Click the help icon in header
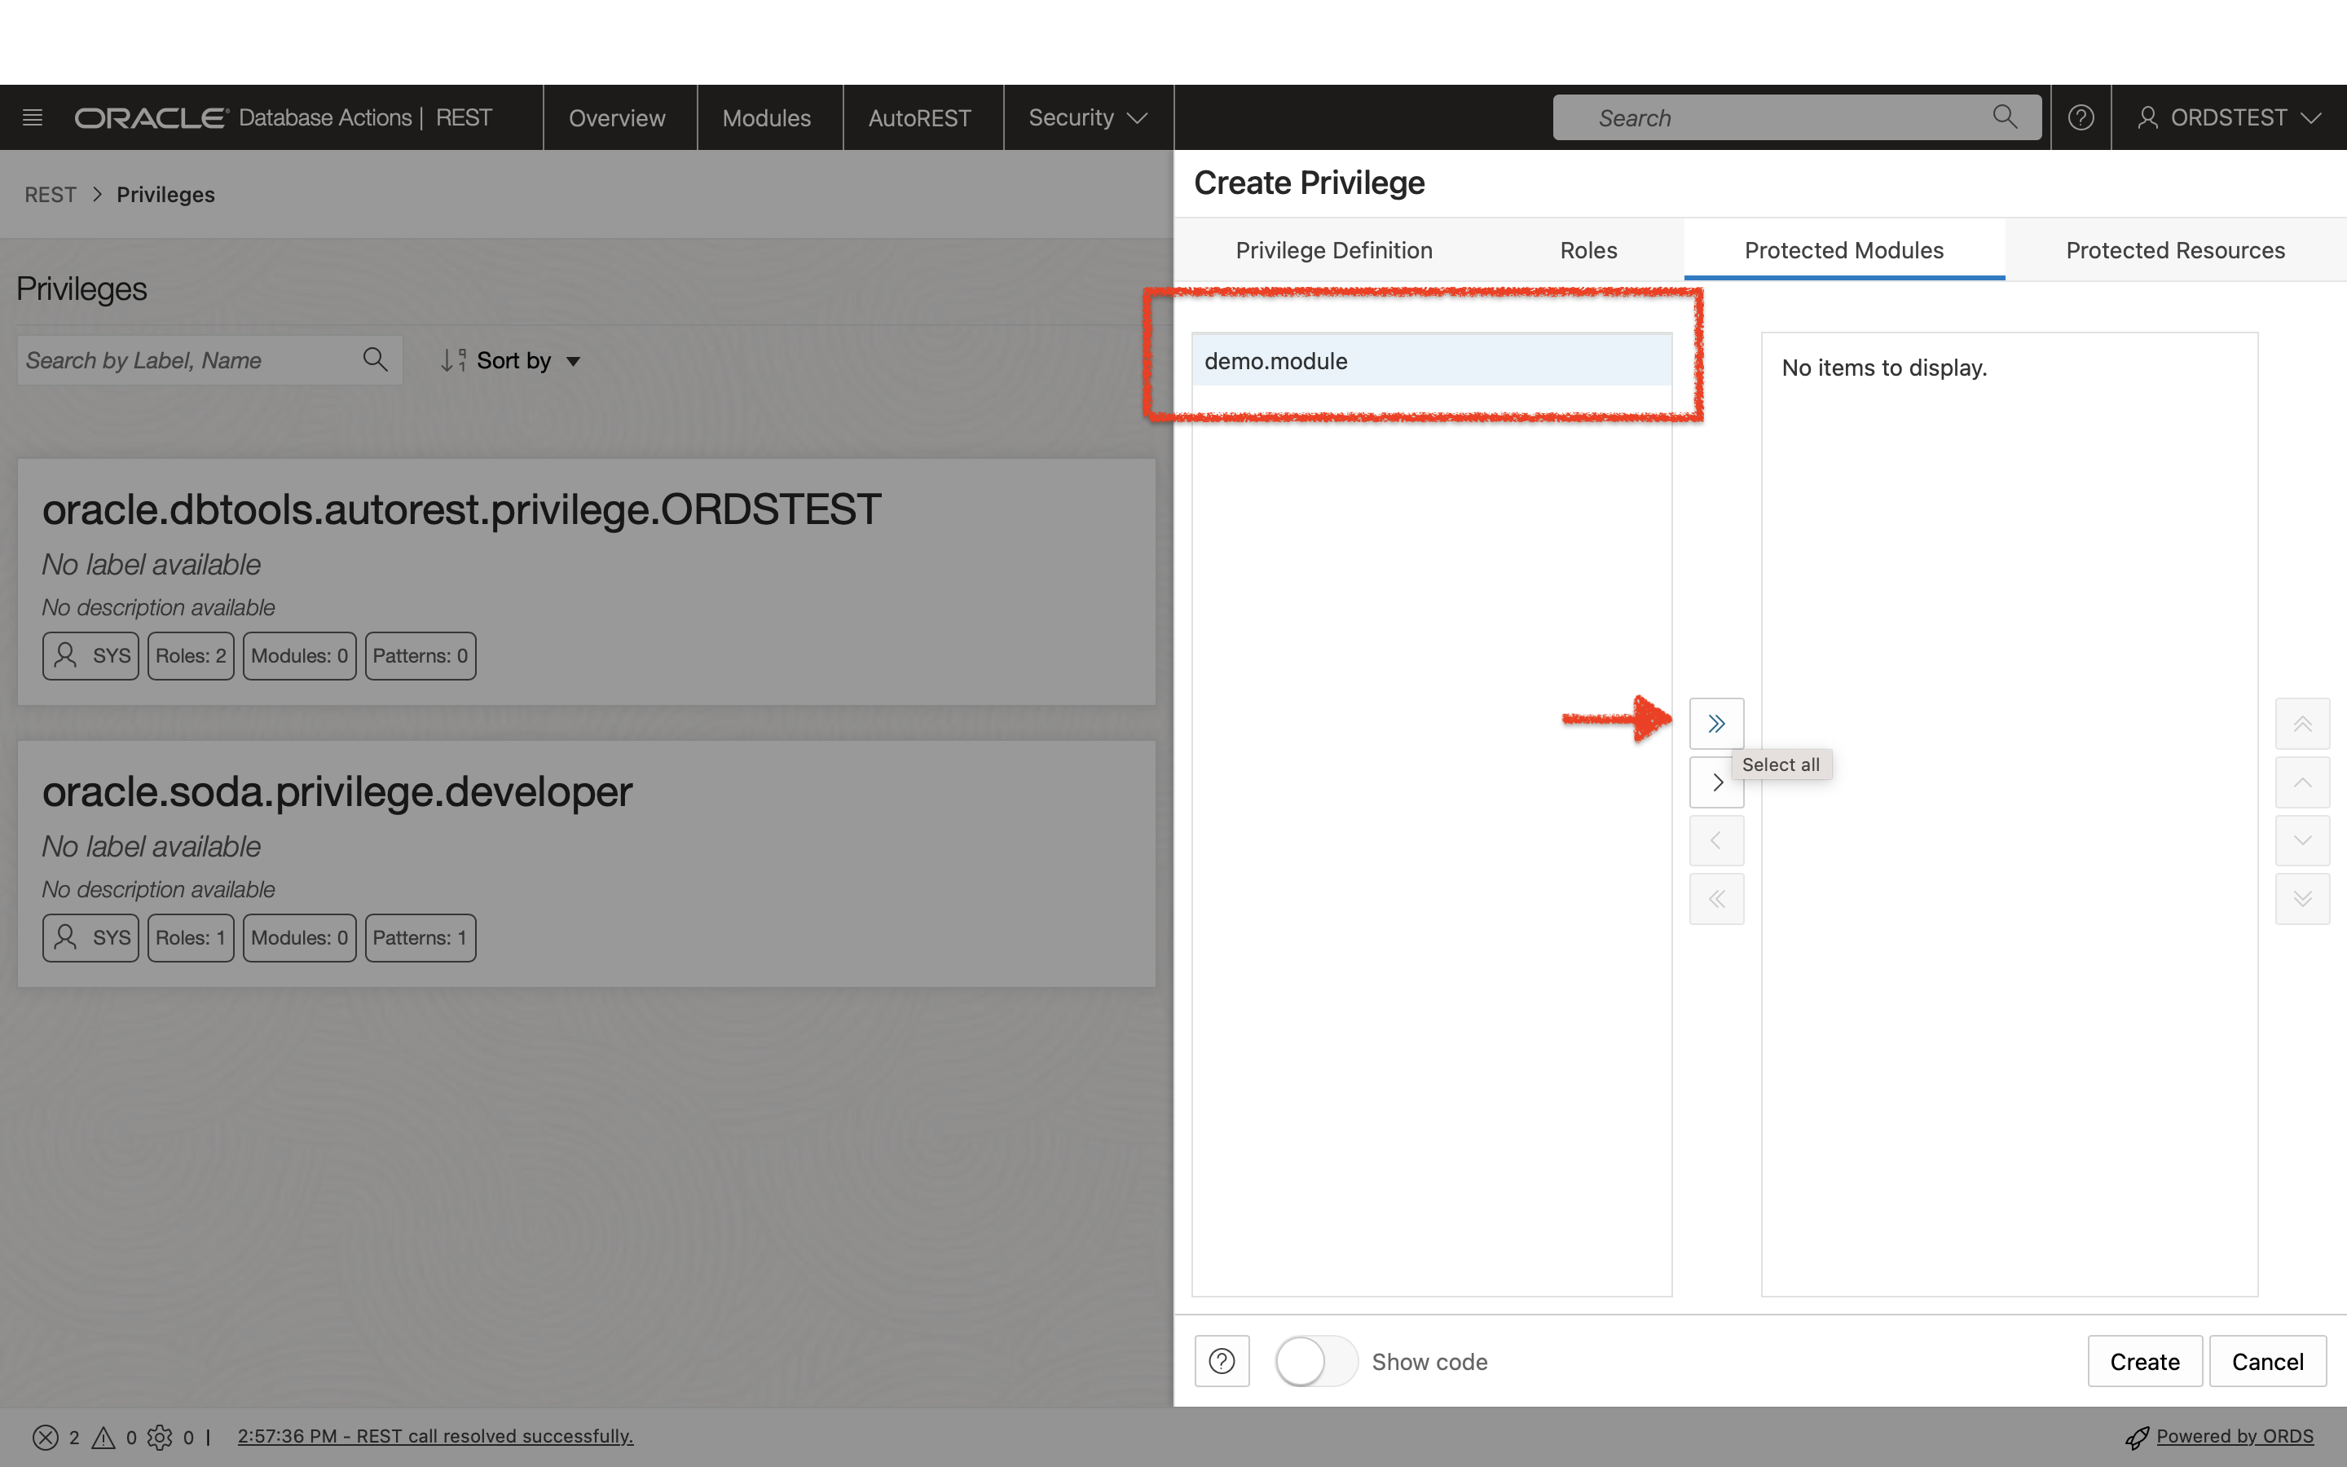2347x1467 pixels. pos(2081,117)
